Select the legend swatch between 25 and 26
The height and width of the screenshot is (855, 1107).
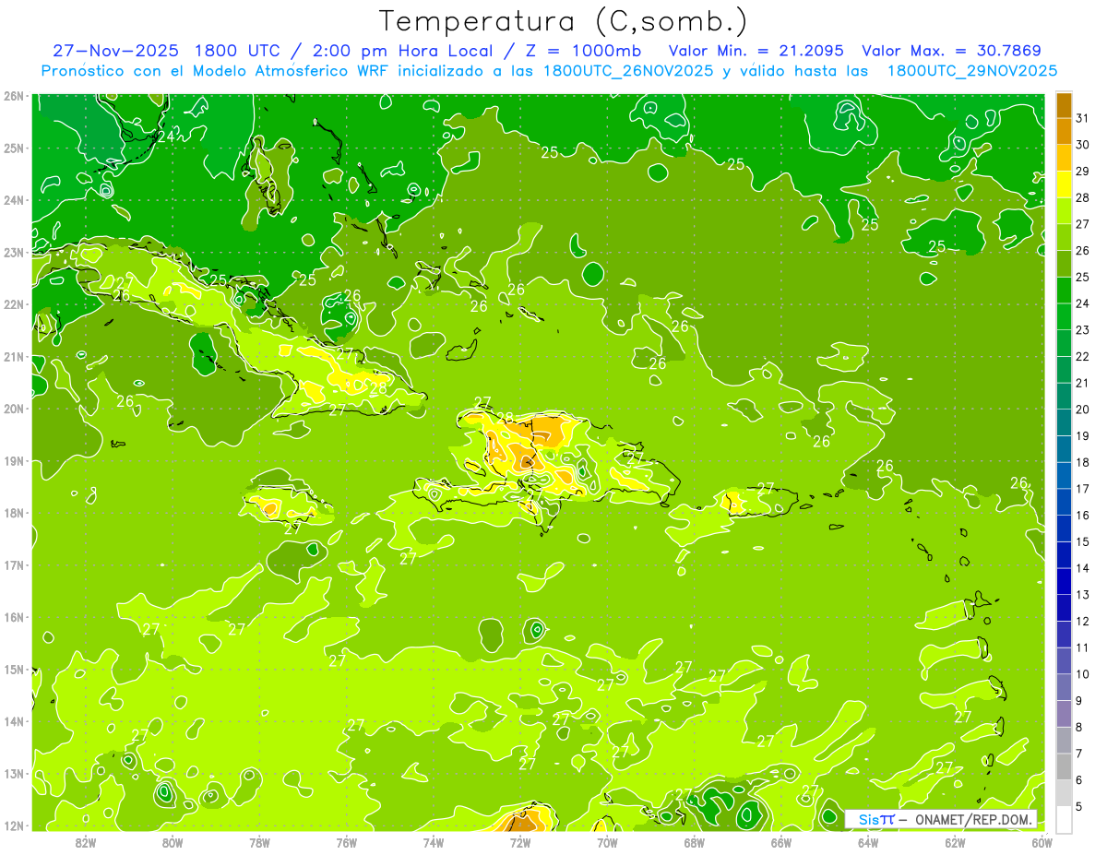pos(1064,264)
